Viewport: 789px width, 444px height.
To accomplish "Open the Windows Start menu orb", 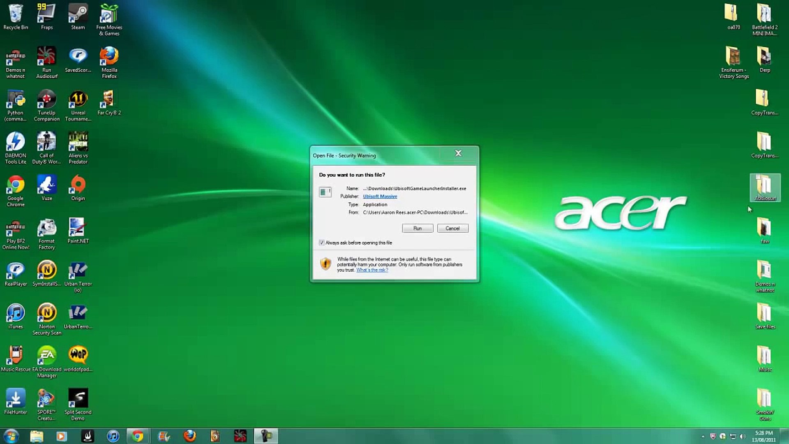I will pos(11,436).
